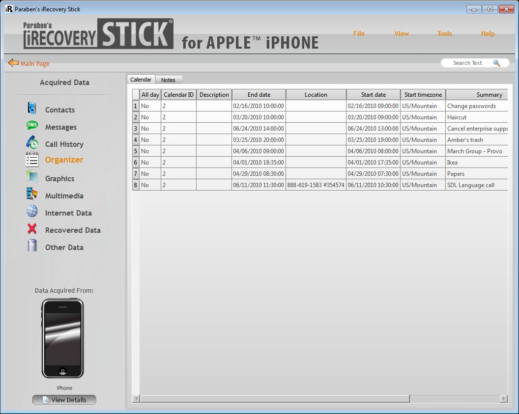519x414 pixels.
Task: Select the 'Amber's trash' summary cell
Action: (477, 140)
